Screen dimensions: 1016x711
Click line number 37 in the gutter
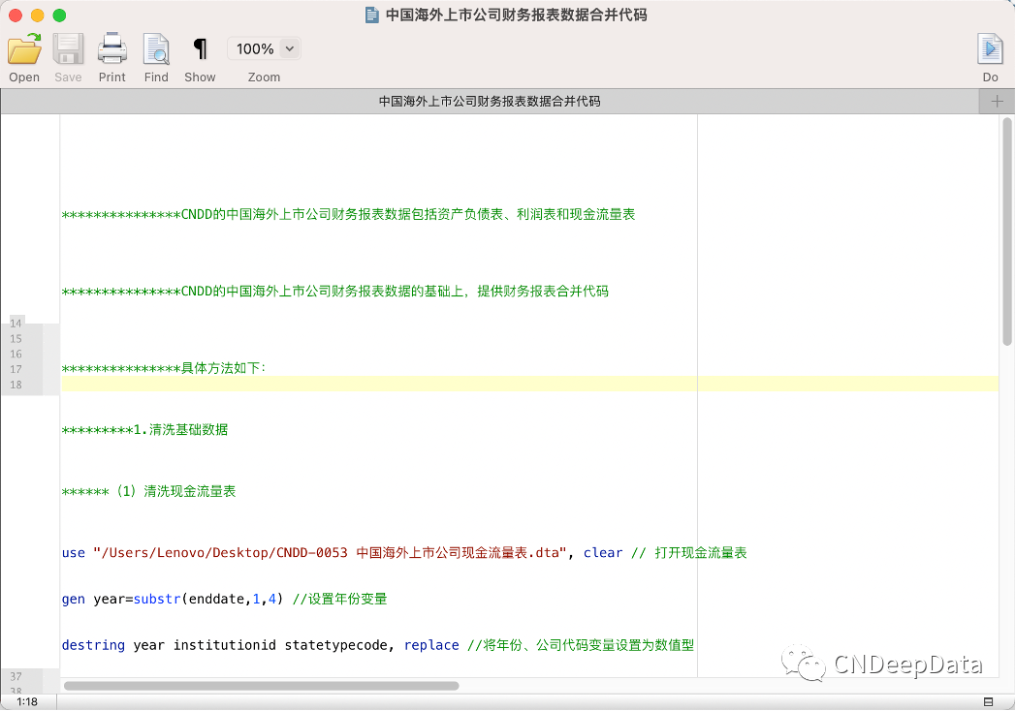16,676
